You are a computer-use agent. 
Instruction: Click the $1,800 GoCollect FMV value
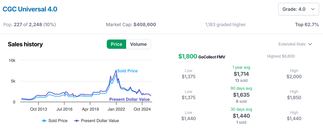point(187,56)
